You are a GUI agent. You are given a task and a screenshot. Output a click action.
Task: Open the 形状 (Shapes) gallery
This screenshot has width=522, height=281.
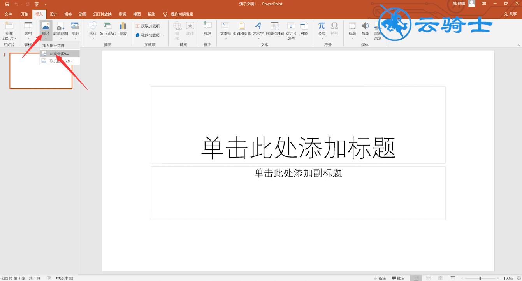pyautogui.click(x=93, y=31)
